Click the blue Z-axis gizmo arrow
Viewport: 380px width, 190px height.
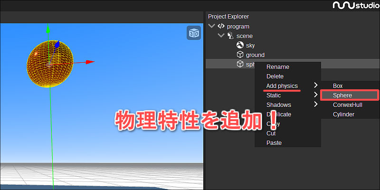57,45
